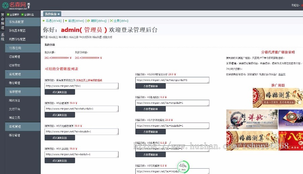Screen dimensions: 303x174
Task: Copy the bzyy link with its button
Action: [60, 138]
